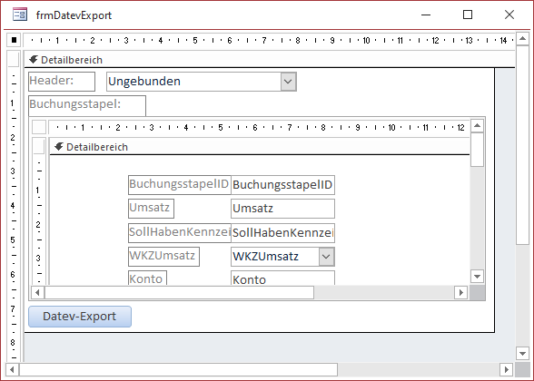Maximize the frmDatevExport window
Image resolution: width=534 pixels, height=381 pixels.
tap(468, 15)
